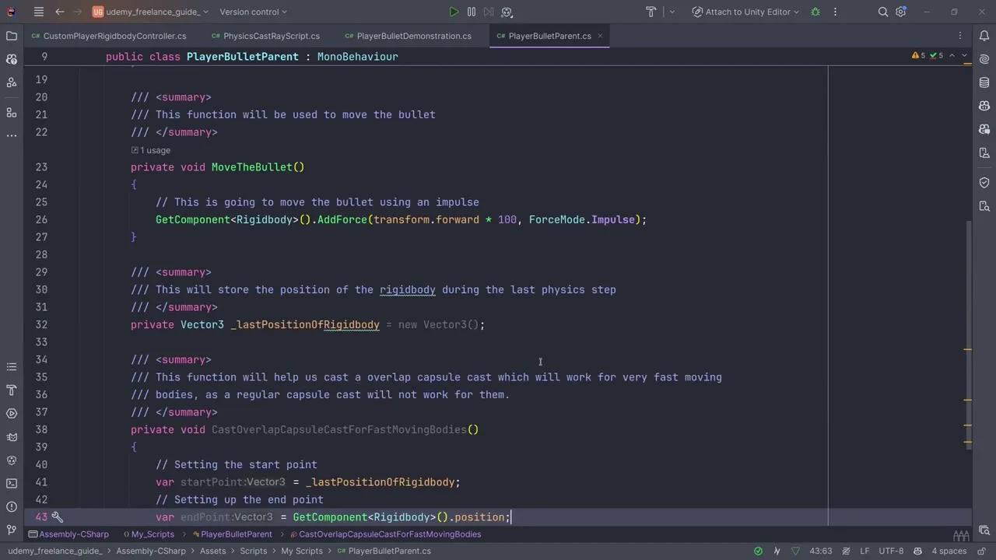Run the project using the green Run icon
Screen dimensions: 996x560
[454, 12]
